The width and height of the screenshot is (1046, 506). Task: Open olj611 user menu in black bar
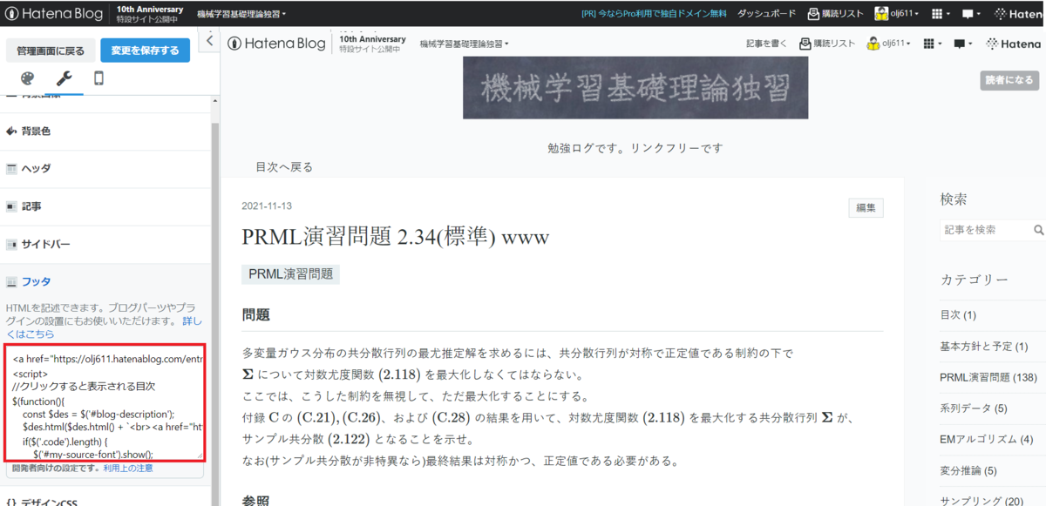coord(898,14)
